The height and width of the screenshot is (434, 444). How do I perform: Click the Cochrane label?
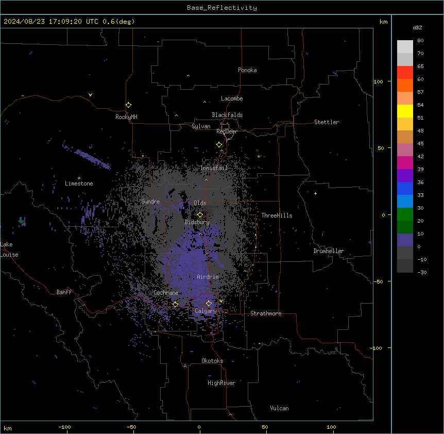[166, 293]
